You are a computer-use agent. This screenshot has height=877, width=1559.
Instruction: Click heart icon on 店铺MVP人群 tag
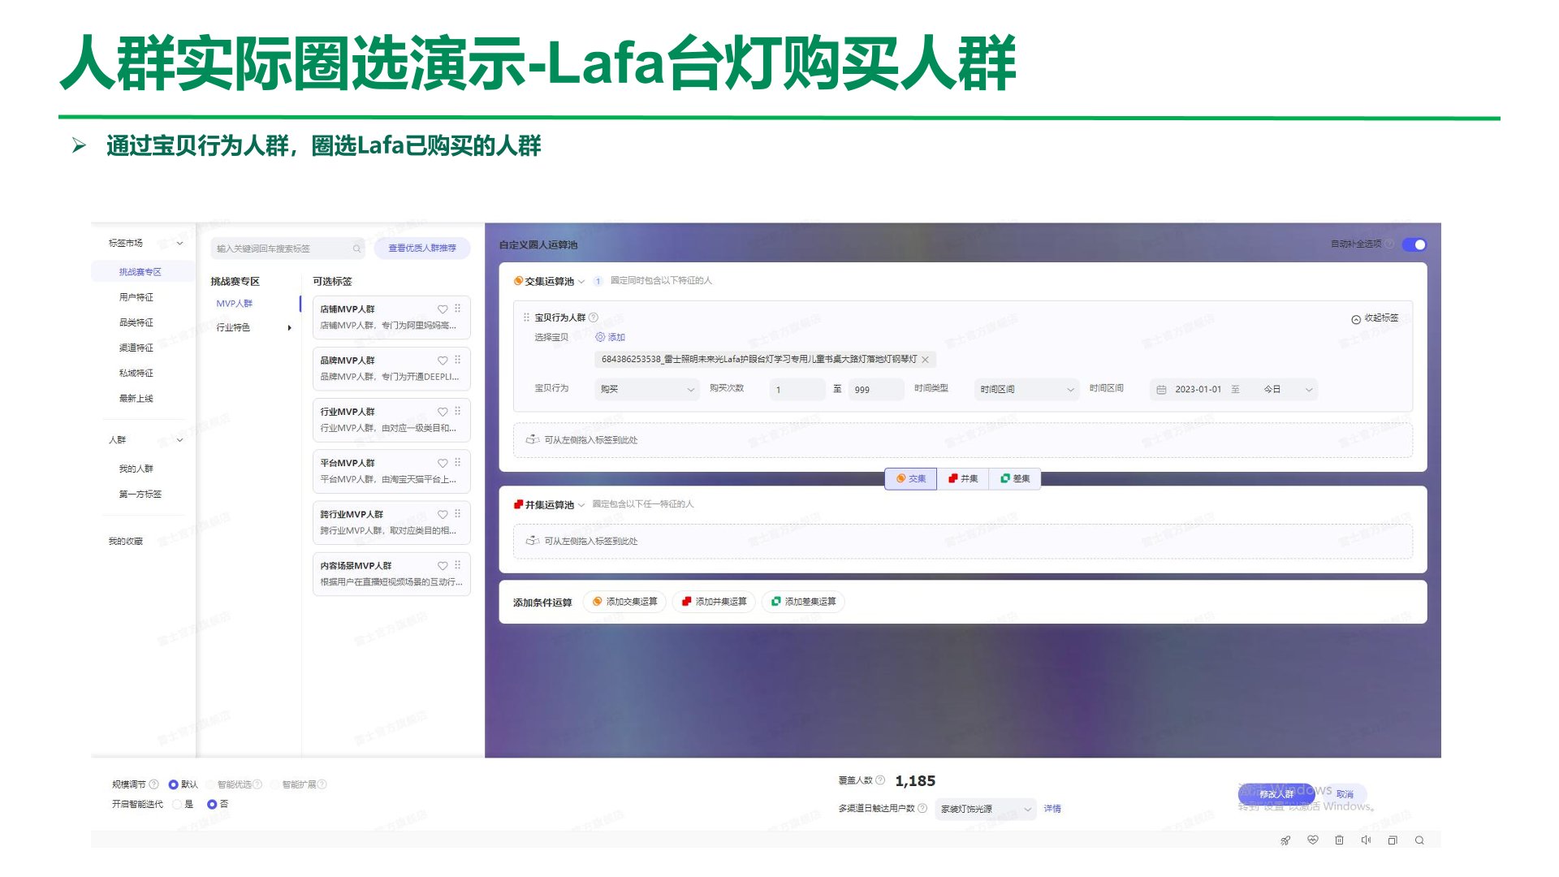tap(443, 309)
